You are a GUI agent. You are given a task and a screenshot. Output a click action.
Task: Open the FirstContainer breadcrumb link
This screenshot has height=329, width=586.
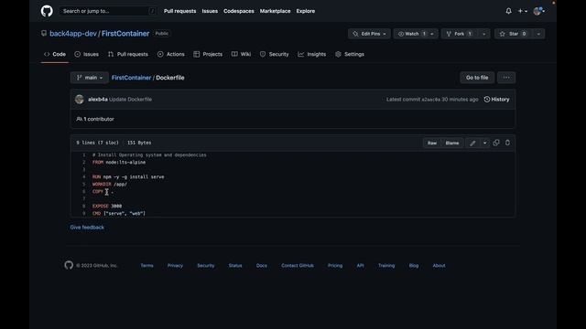131,78
